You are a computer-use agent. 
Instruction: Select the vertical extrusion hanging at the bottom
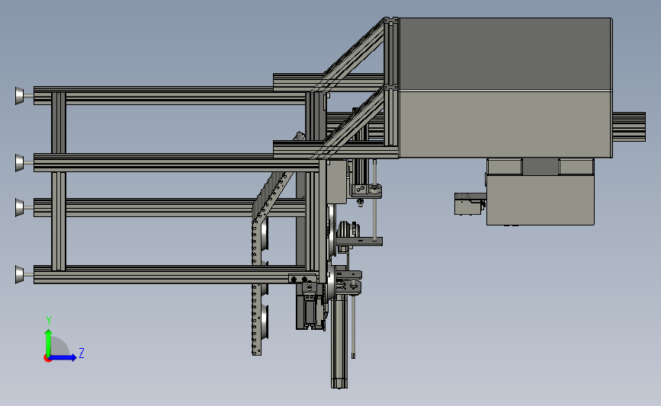pos(339,341)
